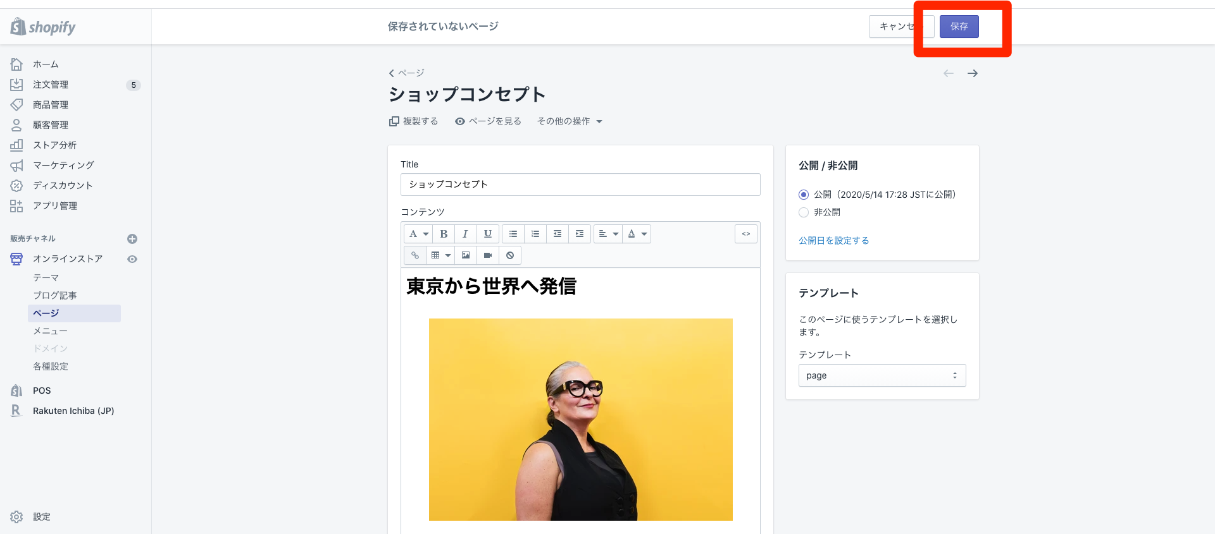The width and height of the screenshot is (1215, 534).
Task: Select 公開 visible radio button
Action: (804, 195)
